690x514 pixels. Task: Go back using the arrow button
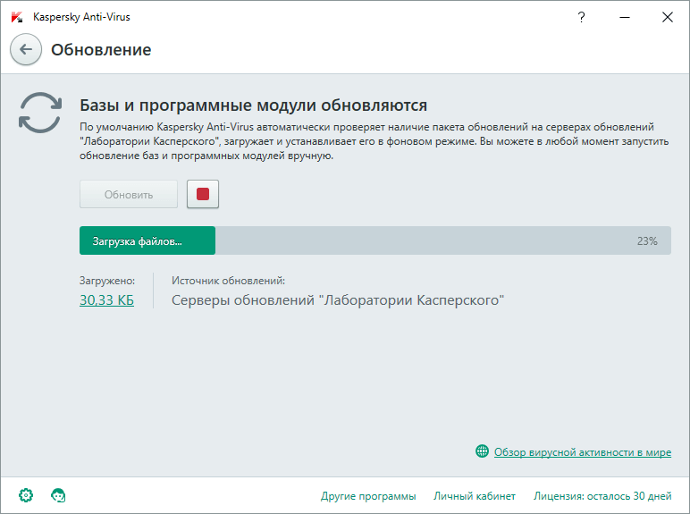26,49
